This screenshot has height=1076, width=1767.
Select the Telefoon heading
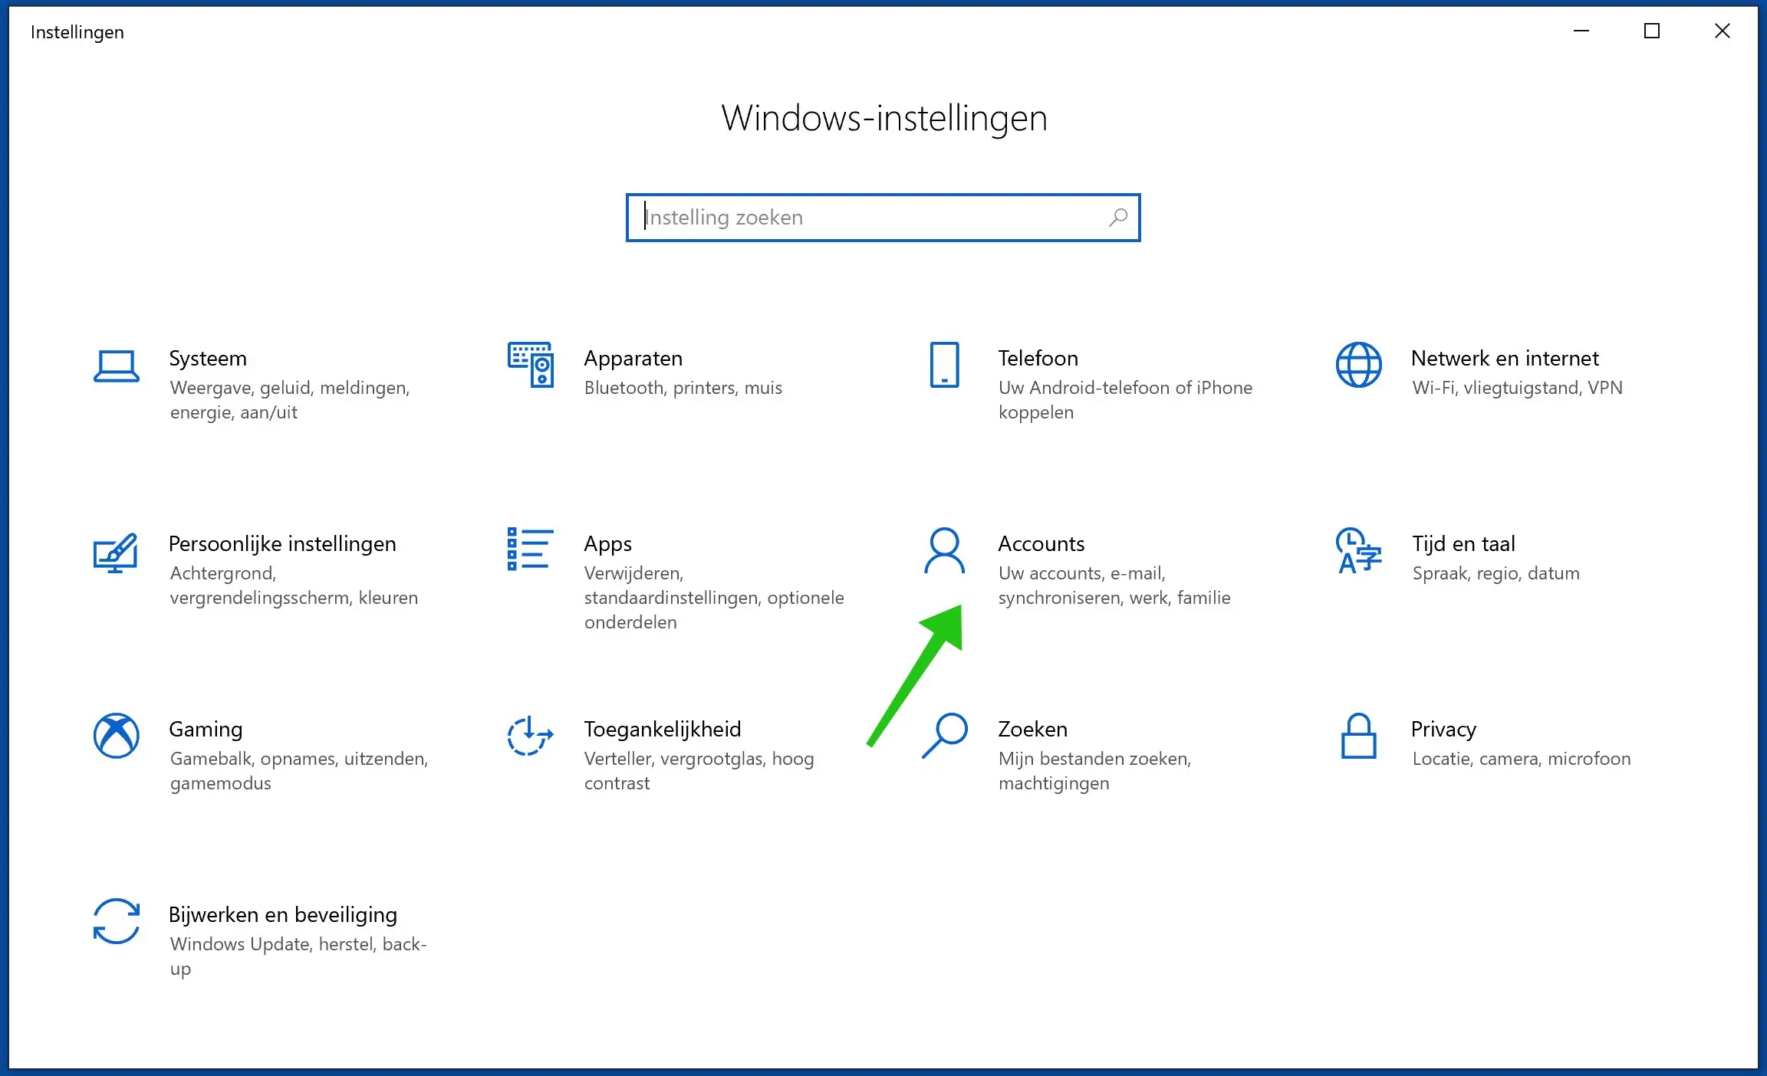pos(1038,358)
